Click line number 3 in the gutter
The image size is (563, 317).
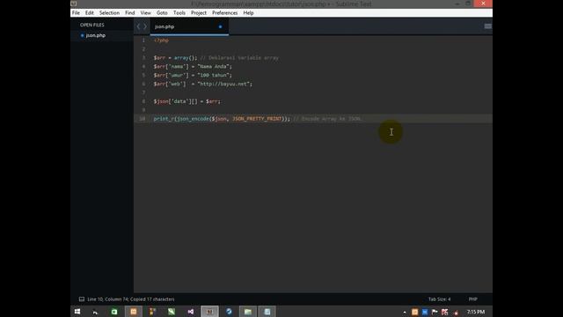pyautogui.click(x=144, y=58)
